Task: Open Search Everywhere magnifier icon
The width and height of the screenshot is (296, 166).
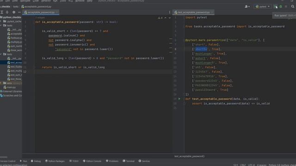Action: 293,6
